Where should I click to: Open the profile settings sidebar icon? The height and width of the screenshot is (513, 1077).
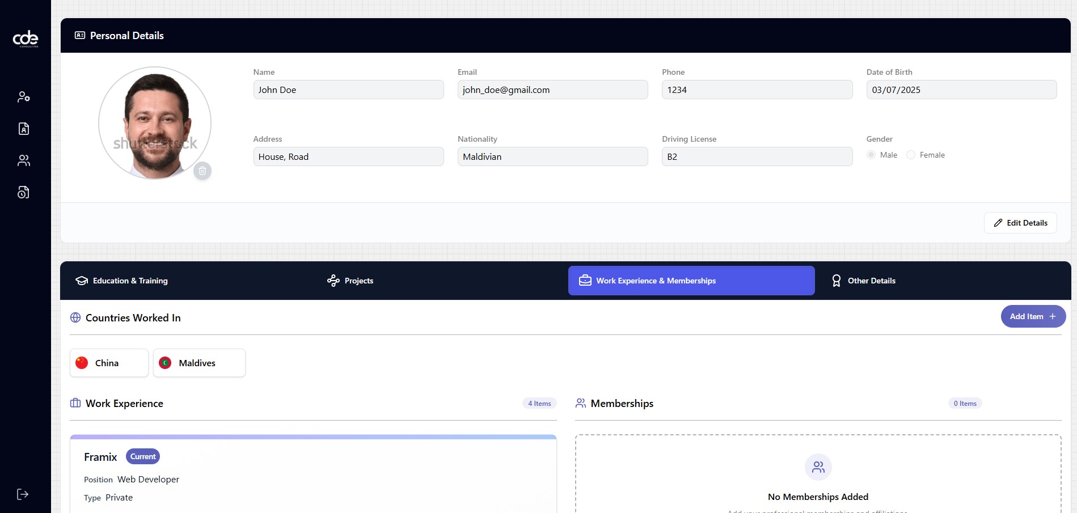tap(24, 96)
